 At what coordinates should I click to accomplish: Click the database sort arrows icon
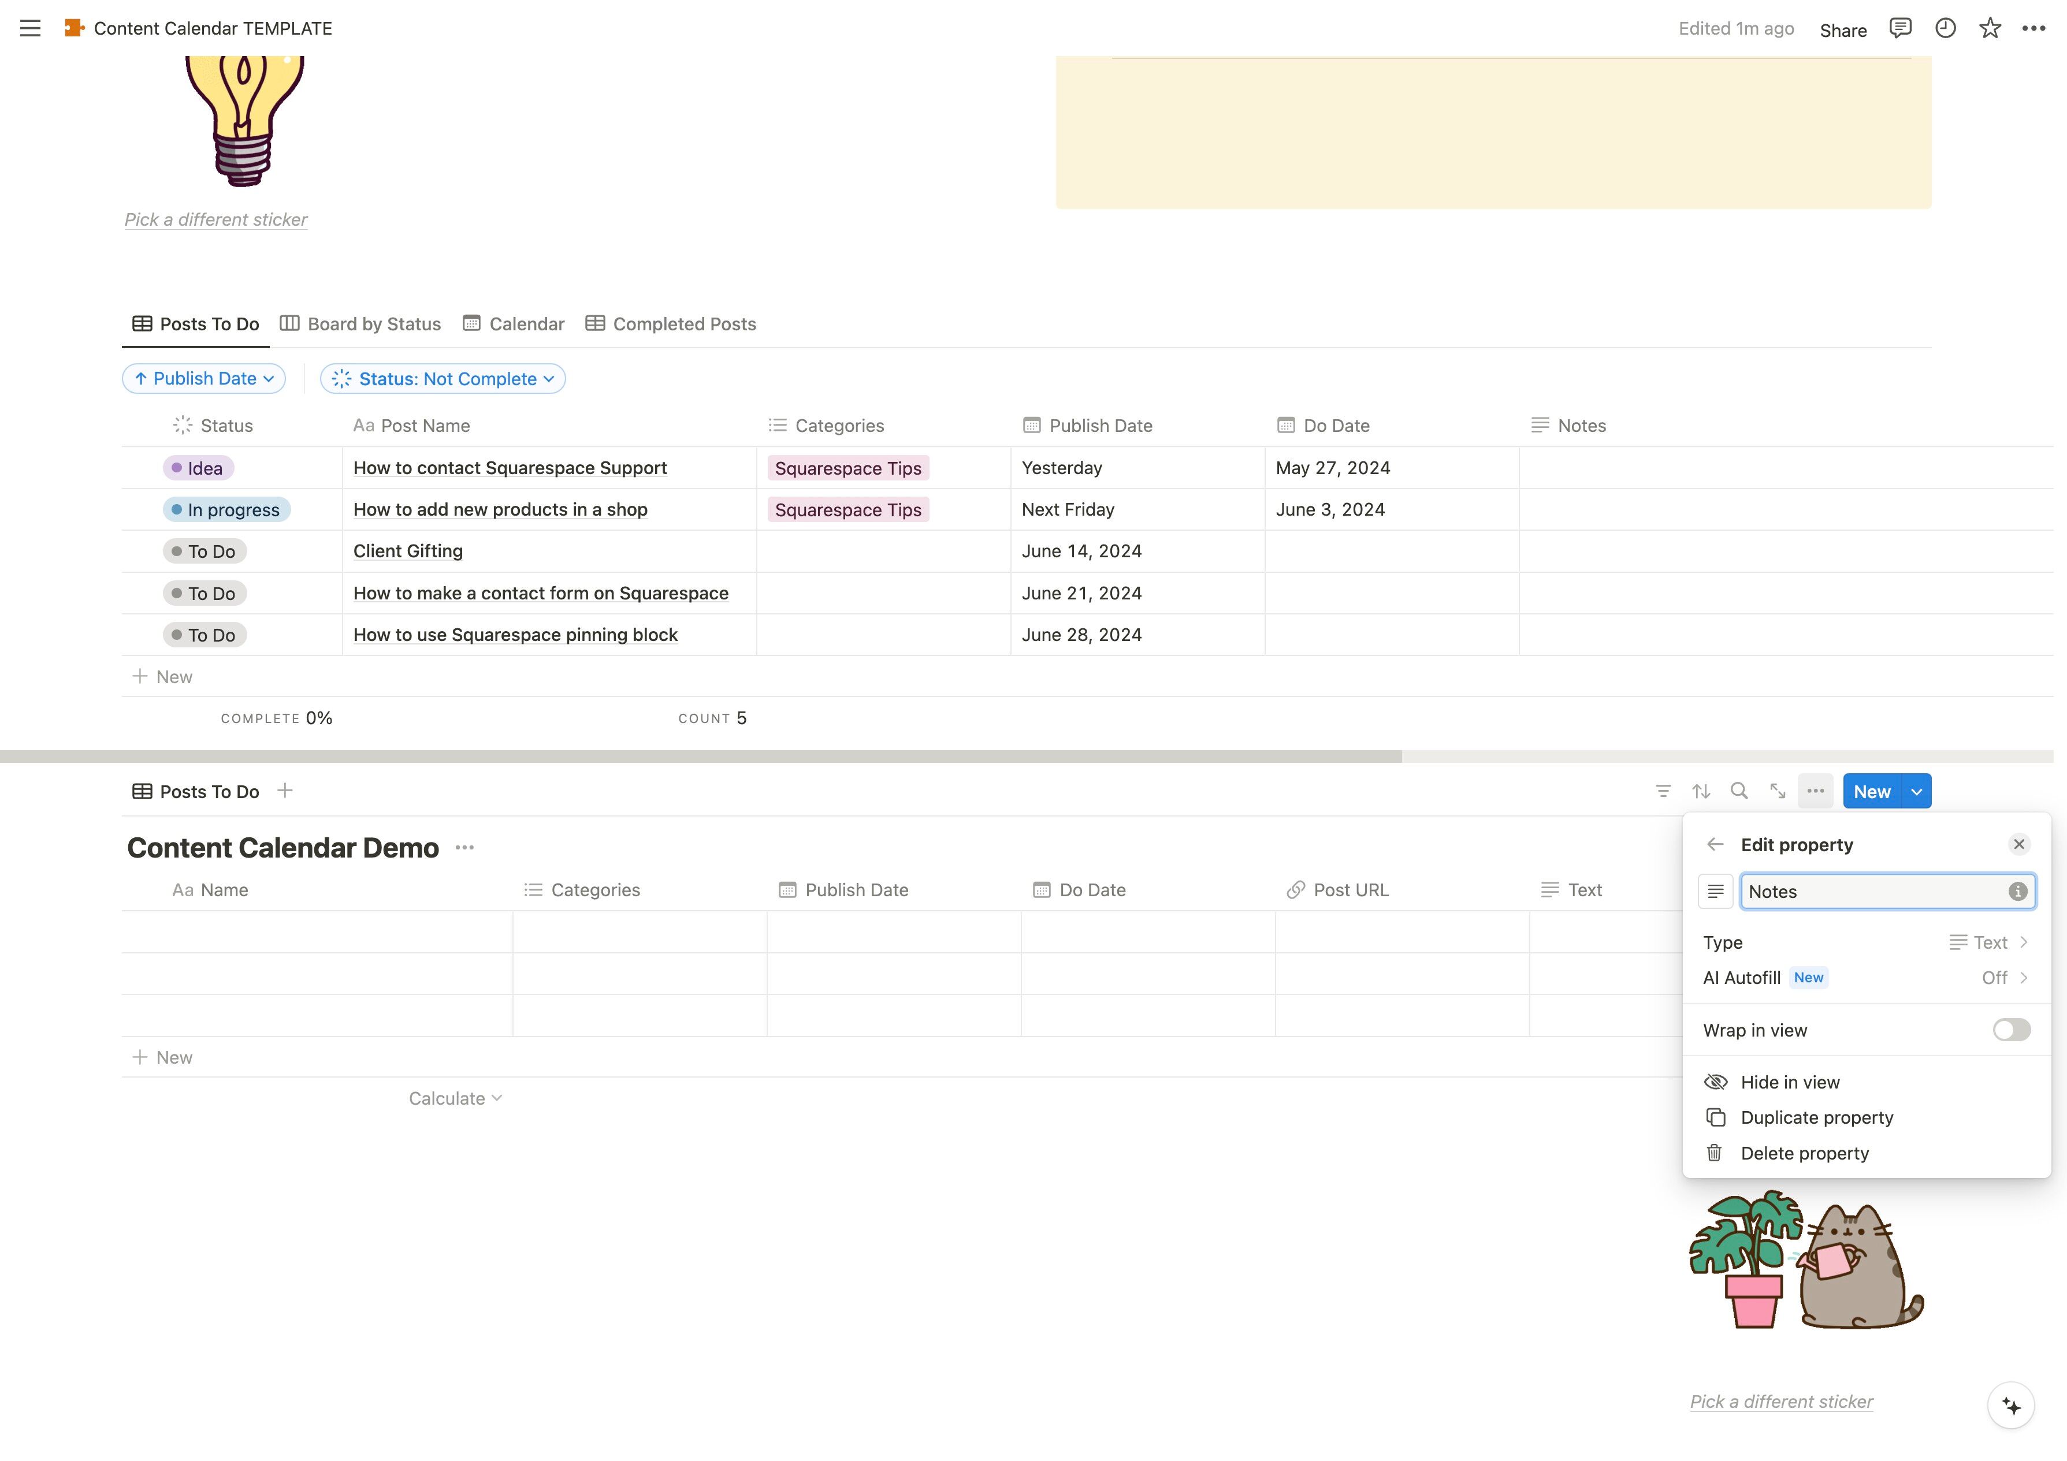pyautogui.click(x=1701, y=791)
